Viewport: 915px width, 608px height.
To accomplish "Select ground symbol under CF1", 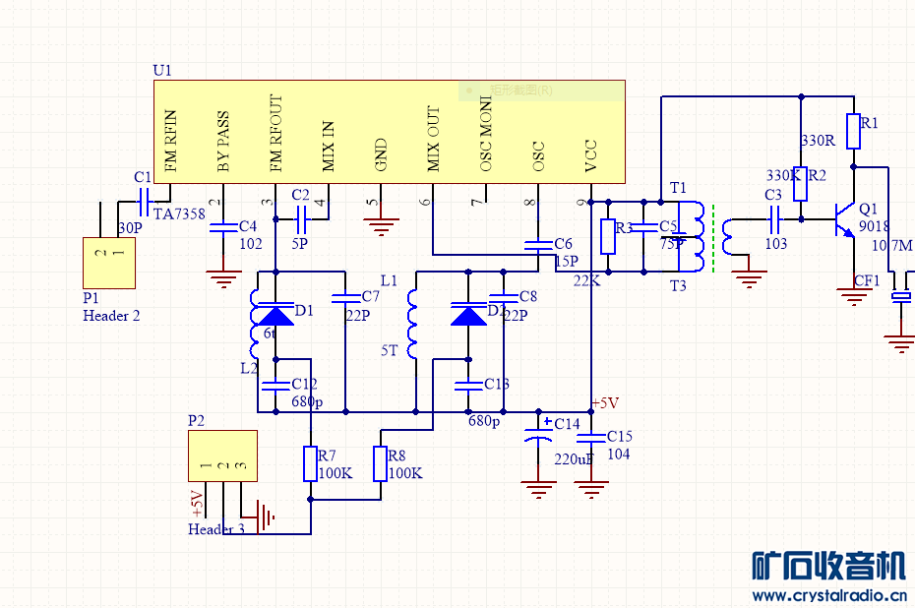I will tap(901, 344).
